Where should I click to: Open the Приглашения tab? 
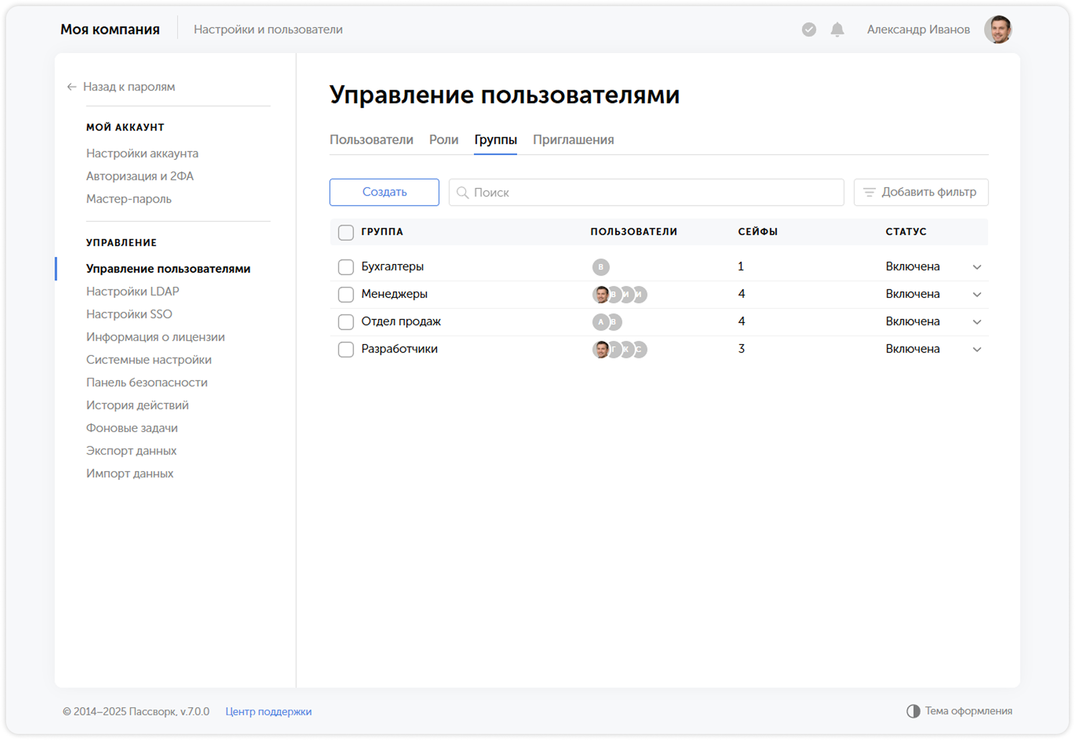pyautogui.click(x=574, y=140)
